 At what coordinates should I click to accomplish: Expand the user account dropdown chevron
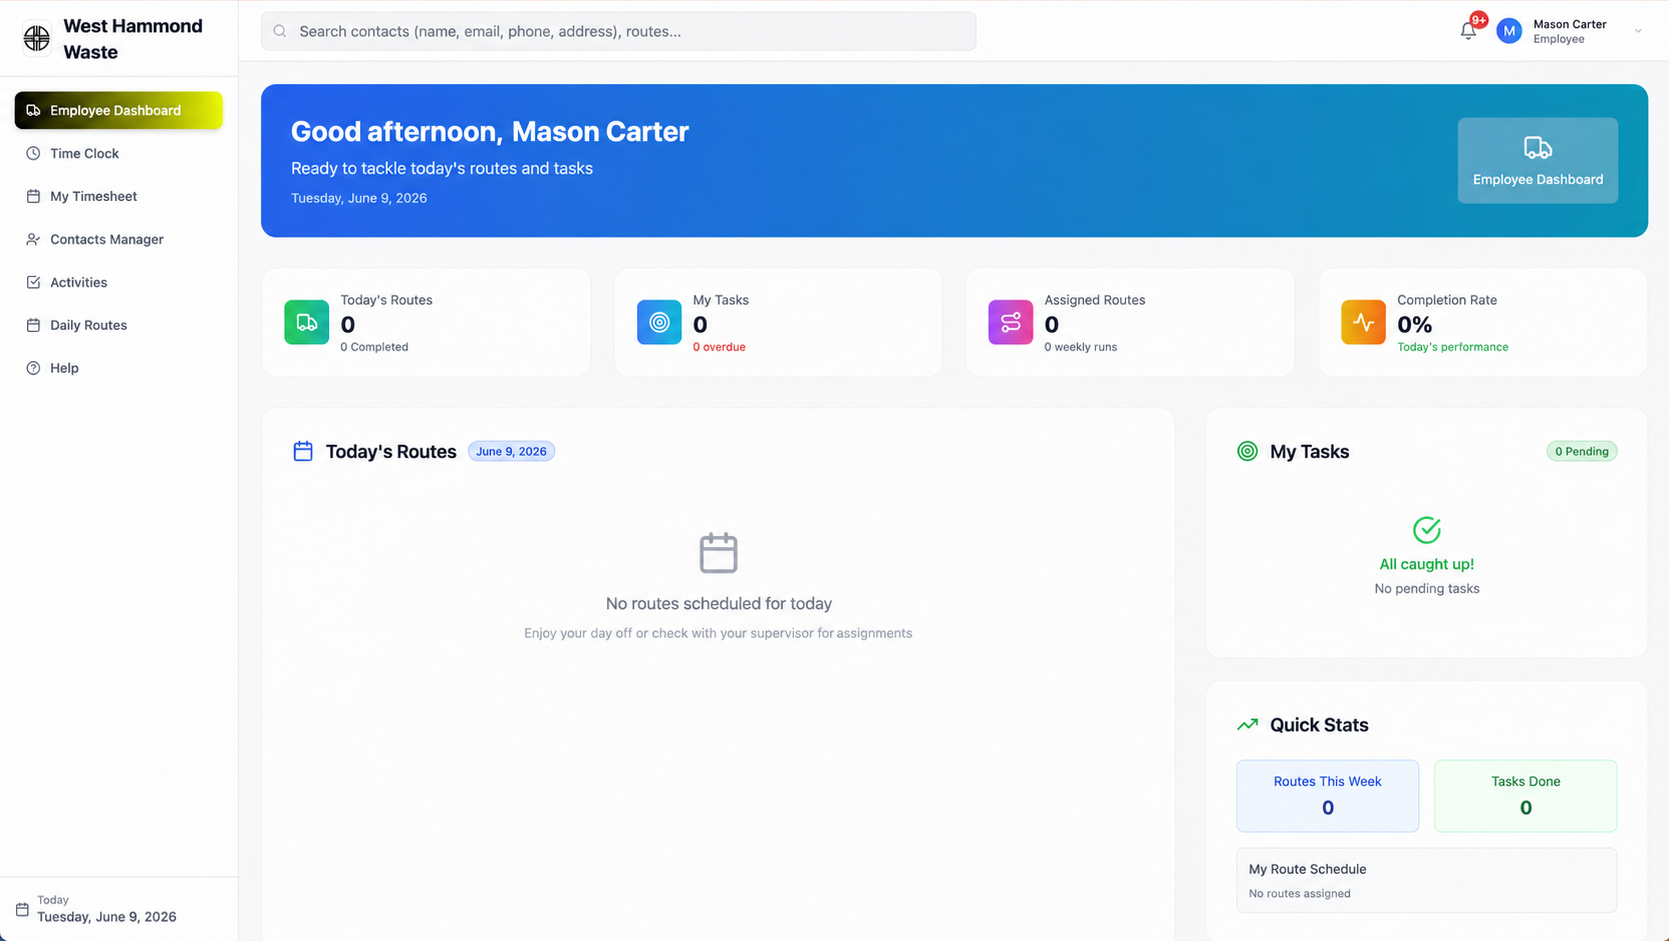pos(1638,31)
